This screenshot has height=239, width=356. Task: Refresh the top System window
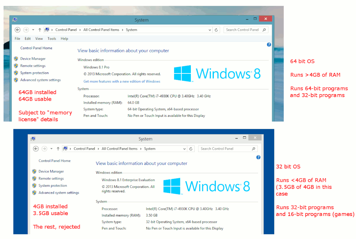click(216, 30)
